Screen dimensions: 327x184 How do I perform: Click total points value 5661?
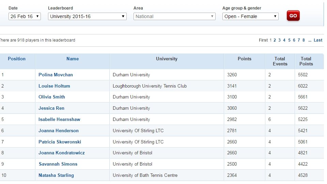click(303, 97)
